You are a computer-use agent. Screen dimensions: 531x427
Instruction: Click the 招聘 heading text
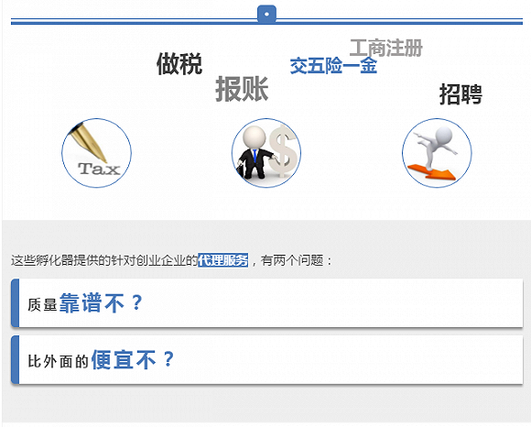click(461, 93)
